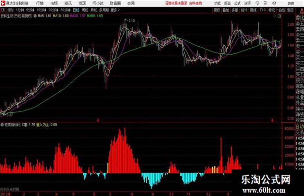304x196 pixels.
Task: Click the 标记 toolbar button
Action: coord(272,10)
